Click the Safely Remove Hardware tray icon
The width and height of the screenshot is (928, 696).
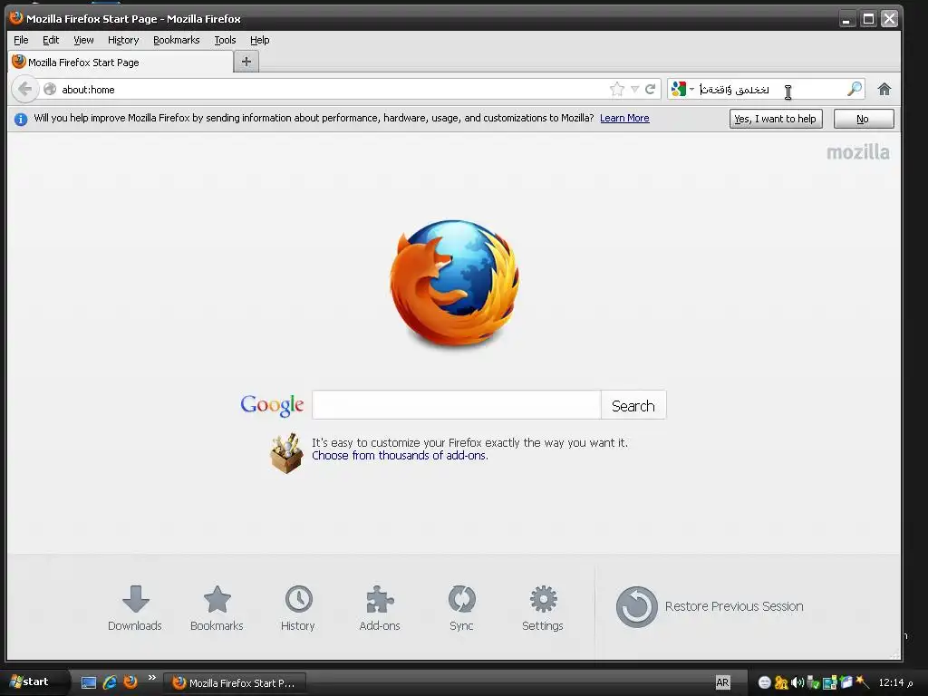click(813, 682)
